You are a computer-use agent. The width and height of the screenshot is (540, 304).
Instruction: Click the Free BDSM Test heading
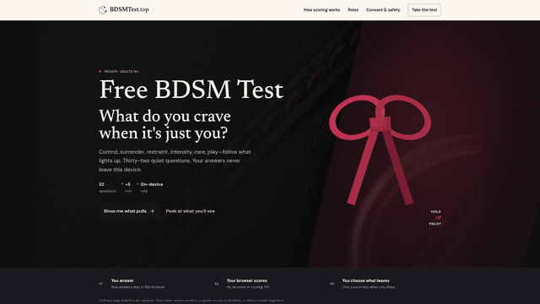(x=192, y=90)
